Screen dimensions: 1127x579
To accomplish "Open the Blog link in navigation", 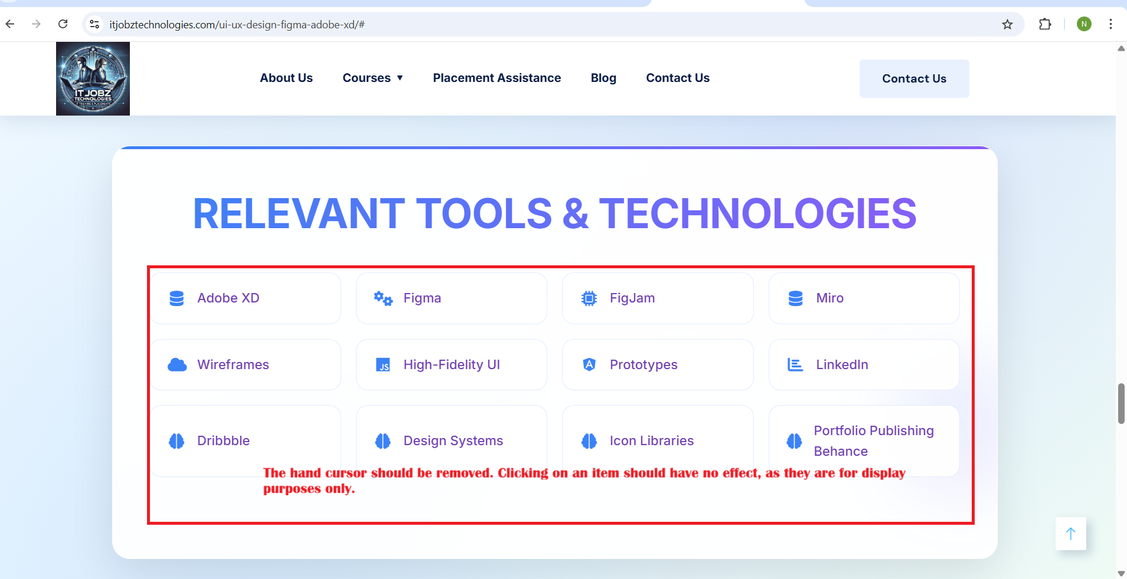I will click(603, 78).
